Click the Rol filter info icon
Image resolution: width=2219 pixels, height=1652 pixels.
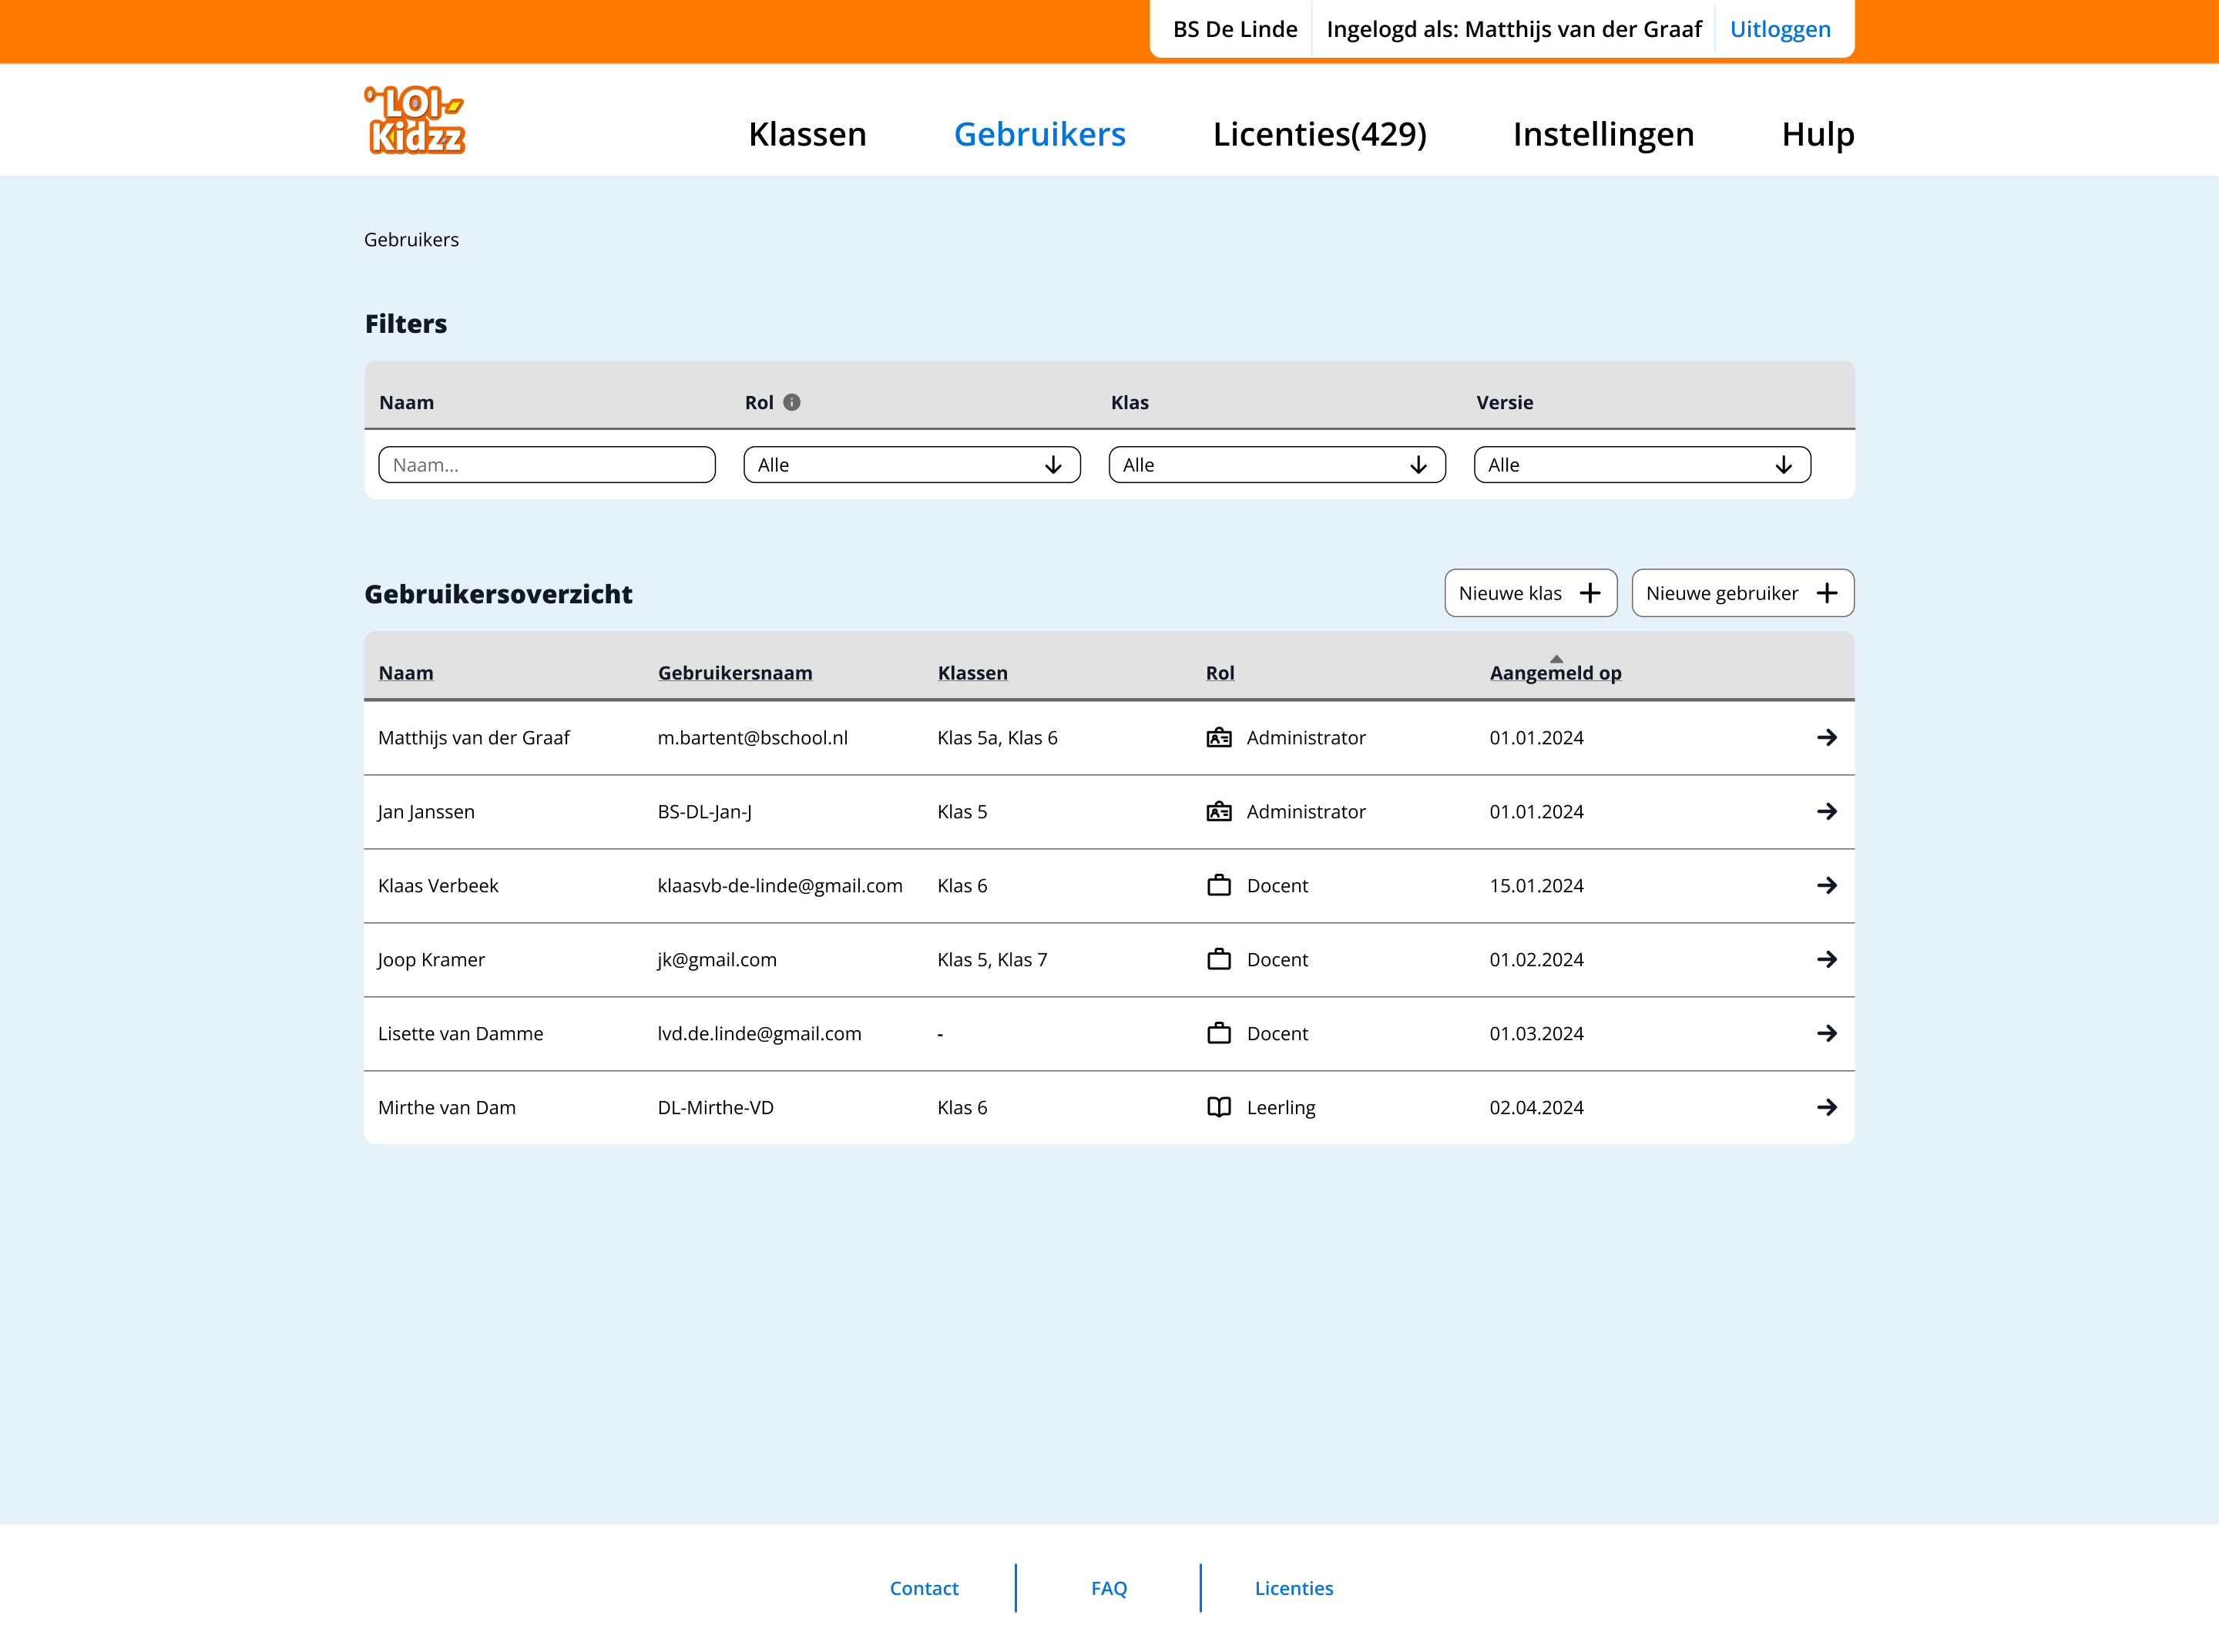[x=792, y=402]
